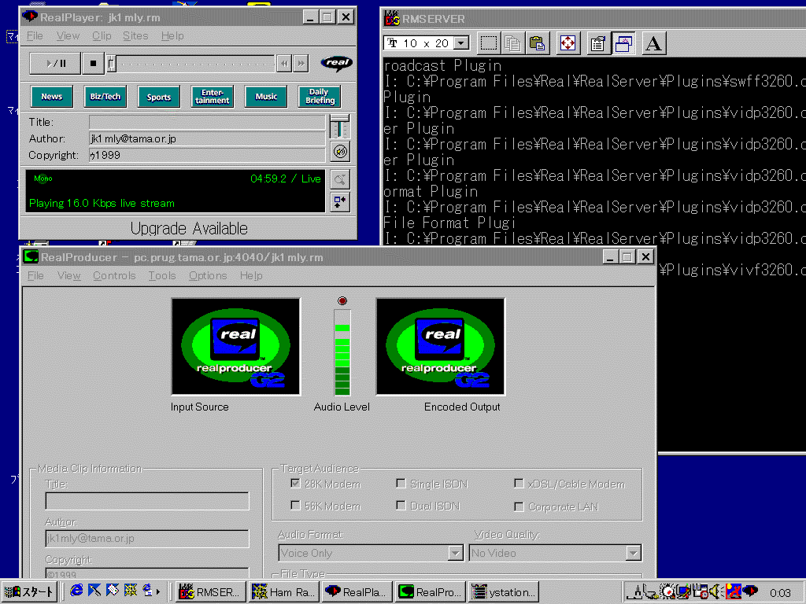Viewport: 806px width, 604px height.
Task: Click the Author field in RealProducer
Action: coord(147,538)
